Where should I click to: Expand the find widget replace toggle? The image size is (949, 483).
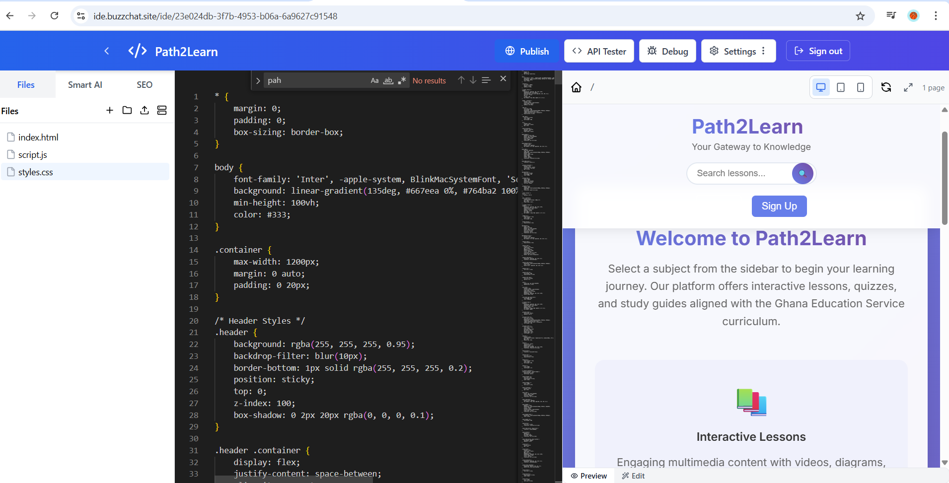click(258, 80)
